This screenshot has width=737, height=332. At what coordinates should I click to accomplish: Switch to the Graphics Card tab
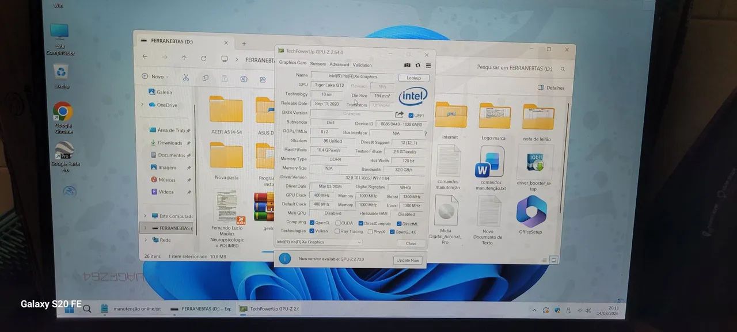coord(292,63)
